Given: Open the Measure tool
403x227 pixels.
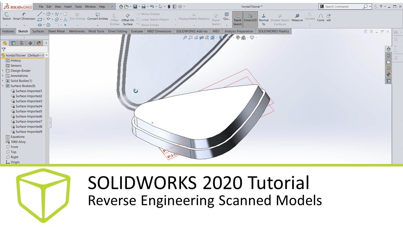Looking at the screenshot, I should pos(297,18).
